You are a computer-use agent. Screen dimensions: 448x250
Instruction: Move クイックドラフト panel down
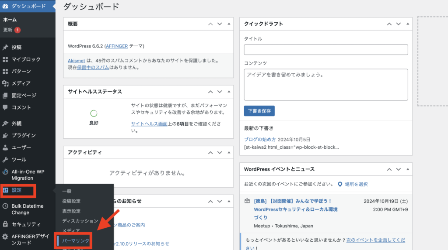pos(398,24)
